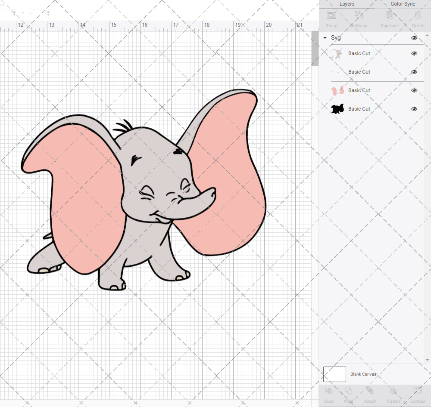Click the Basic Cut text beside the pink ears thumbnail

click(359, 90)
